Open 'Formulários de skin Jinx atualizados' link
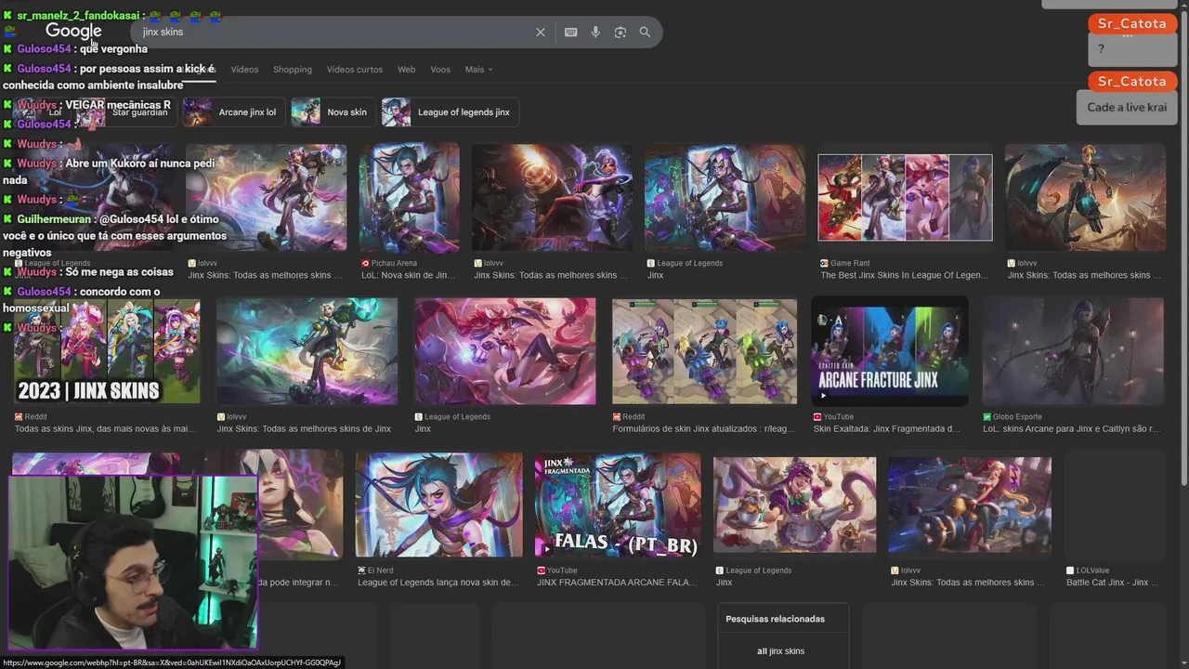 coord(703,429)
